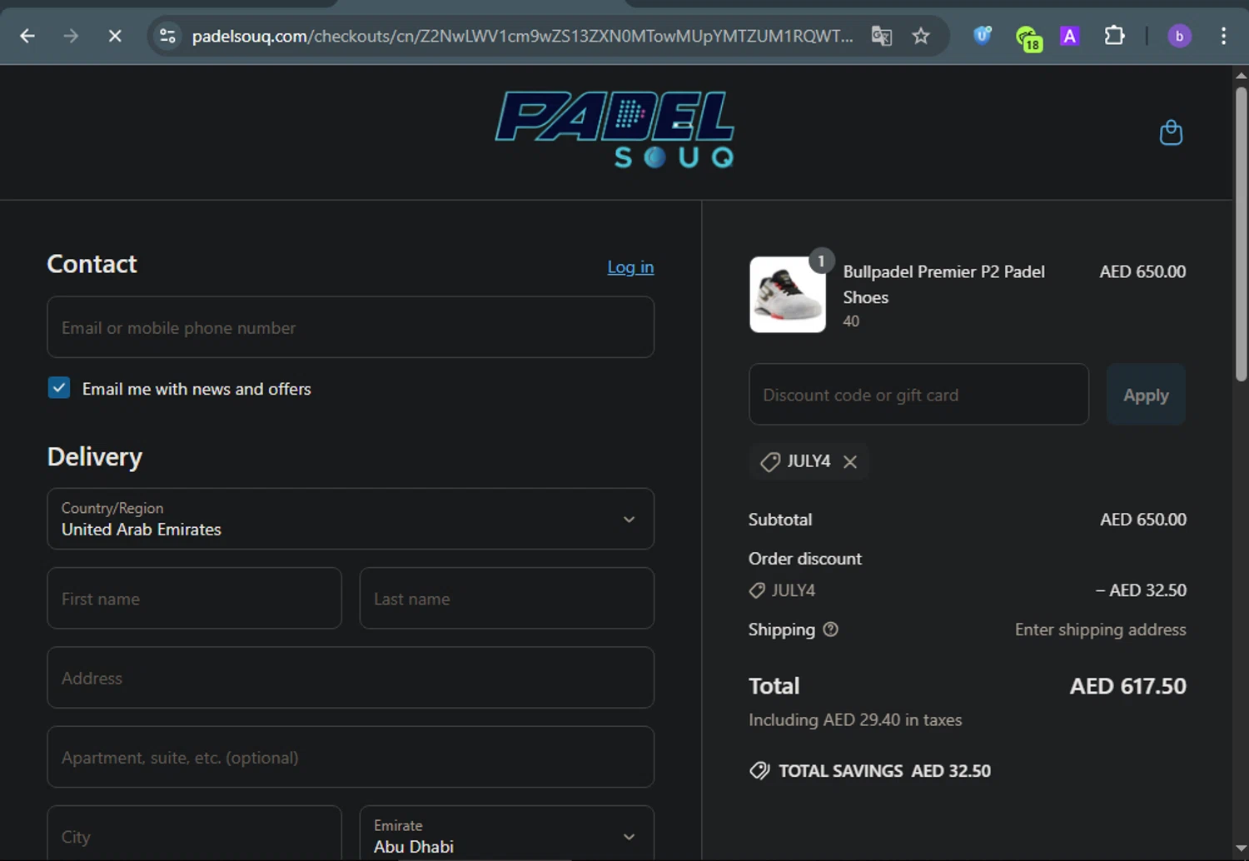Apply the discount code

(x=1146, y=395)
